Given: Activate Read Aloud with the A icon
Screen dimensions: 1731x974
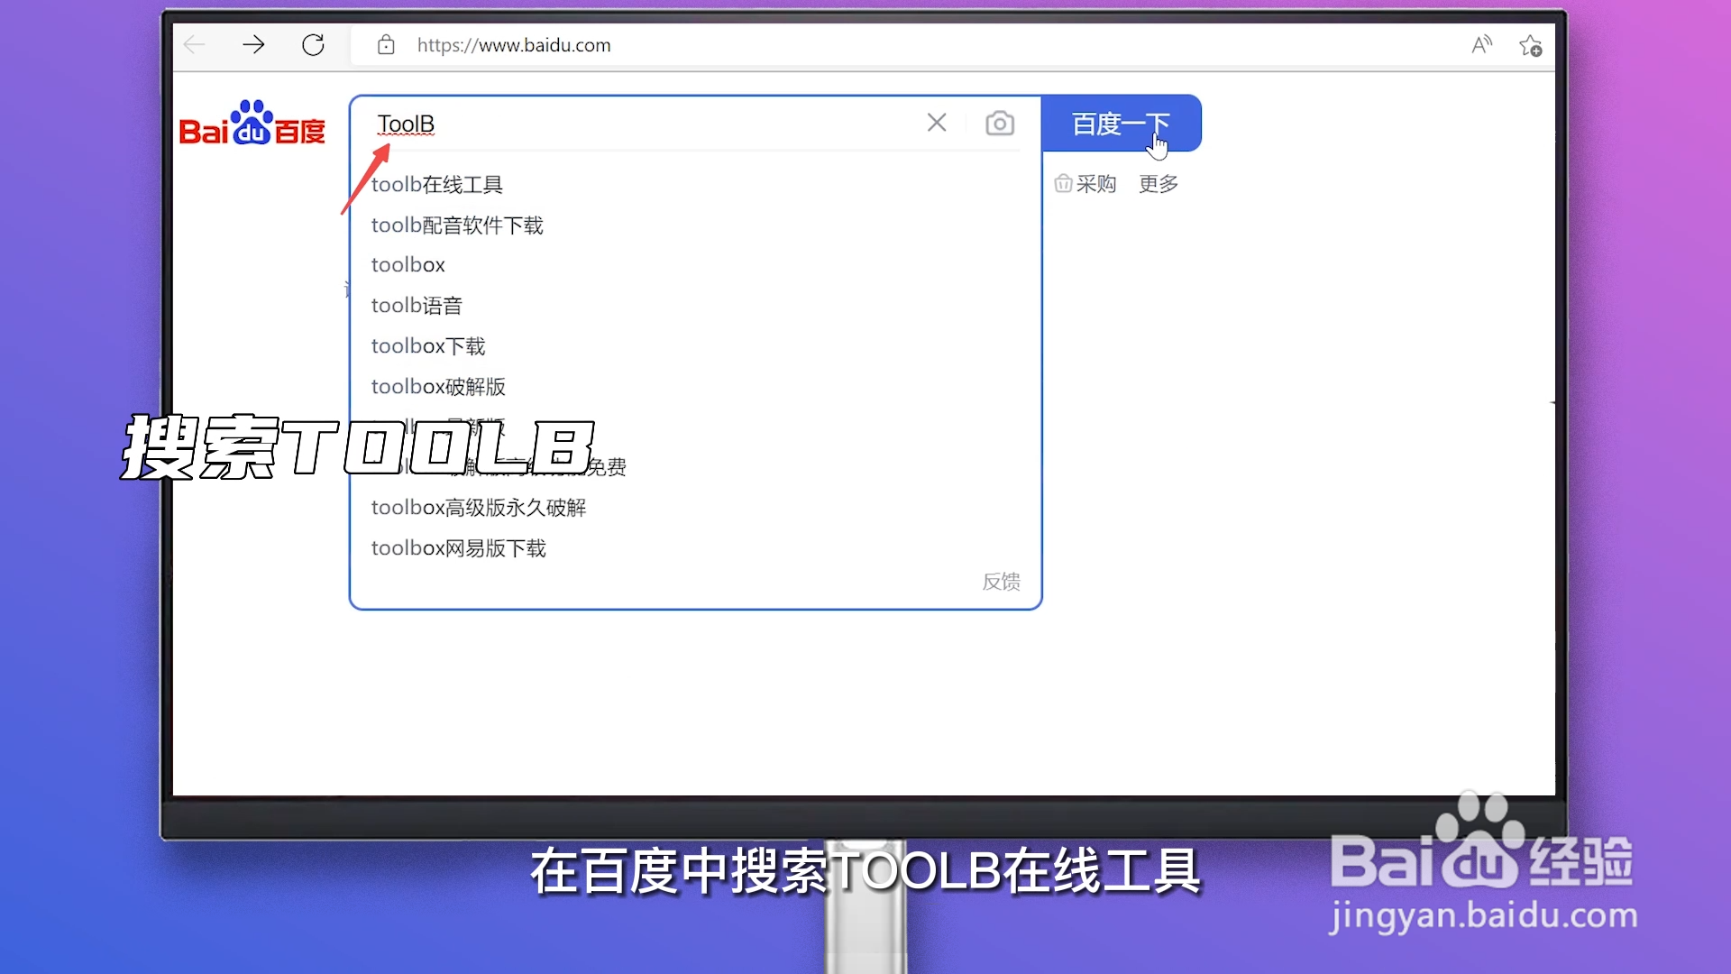Looking at the screenshot, I should pos(1481,44).
